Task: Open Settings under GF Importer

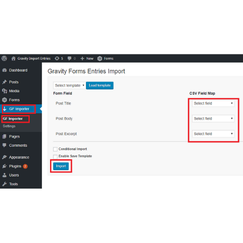Action: [9, 126]
